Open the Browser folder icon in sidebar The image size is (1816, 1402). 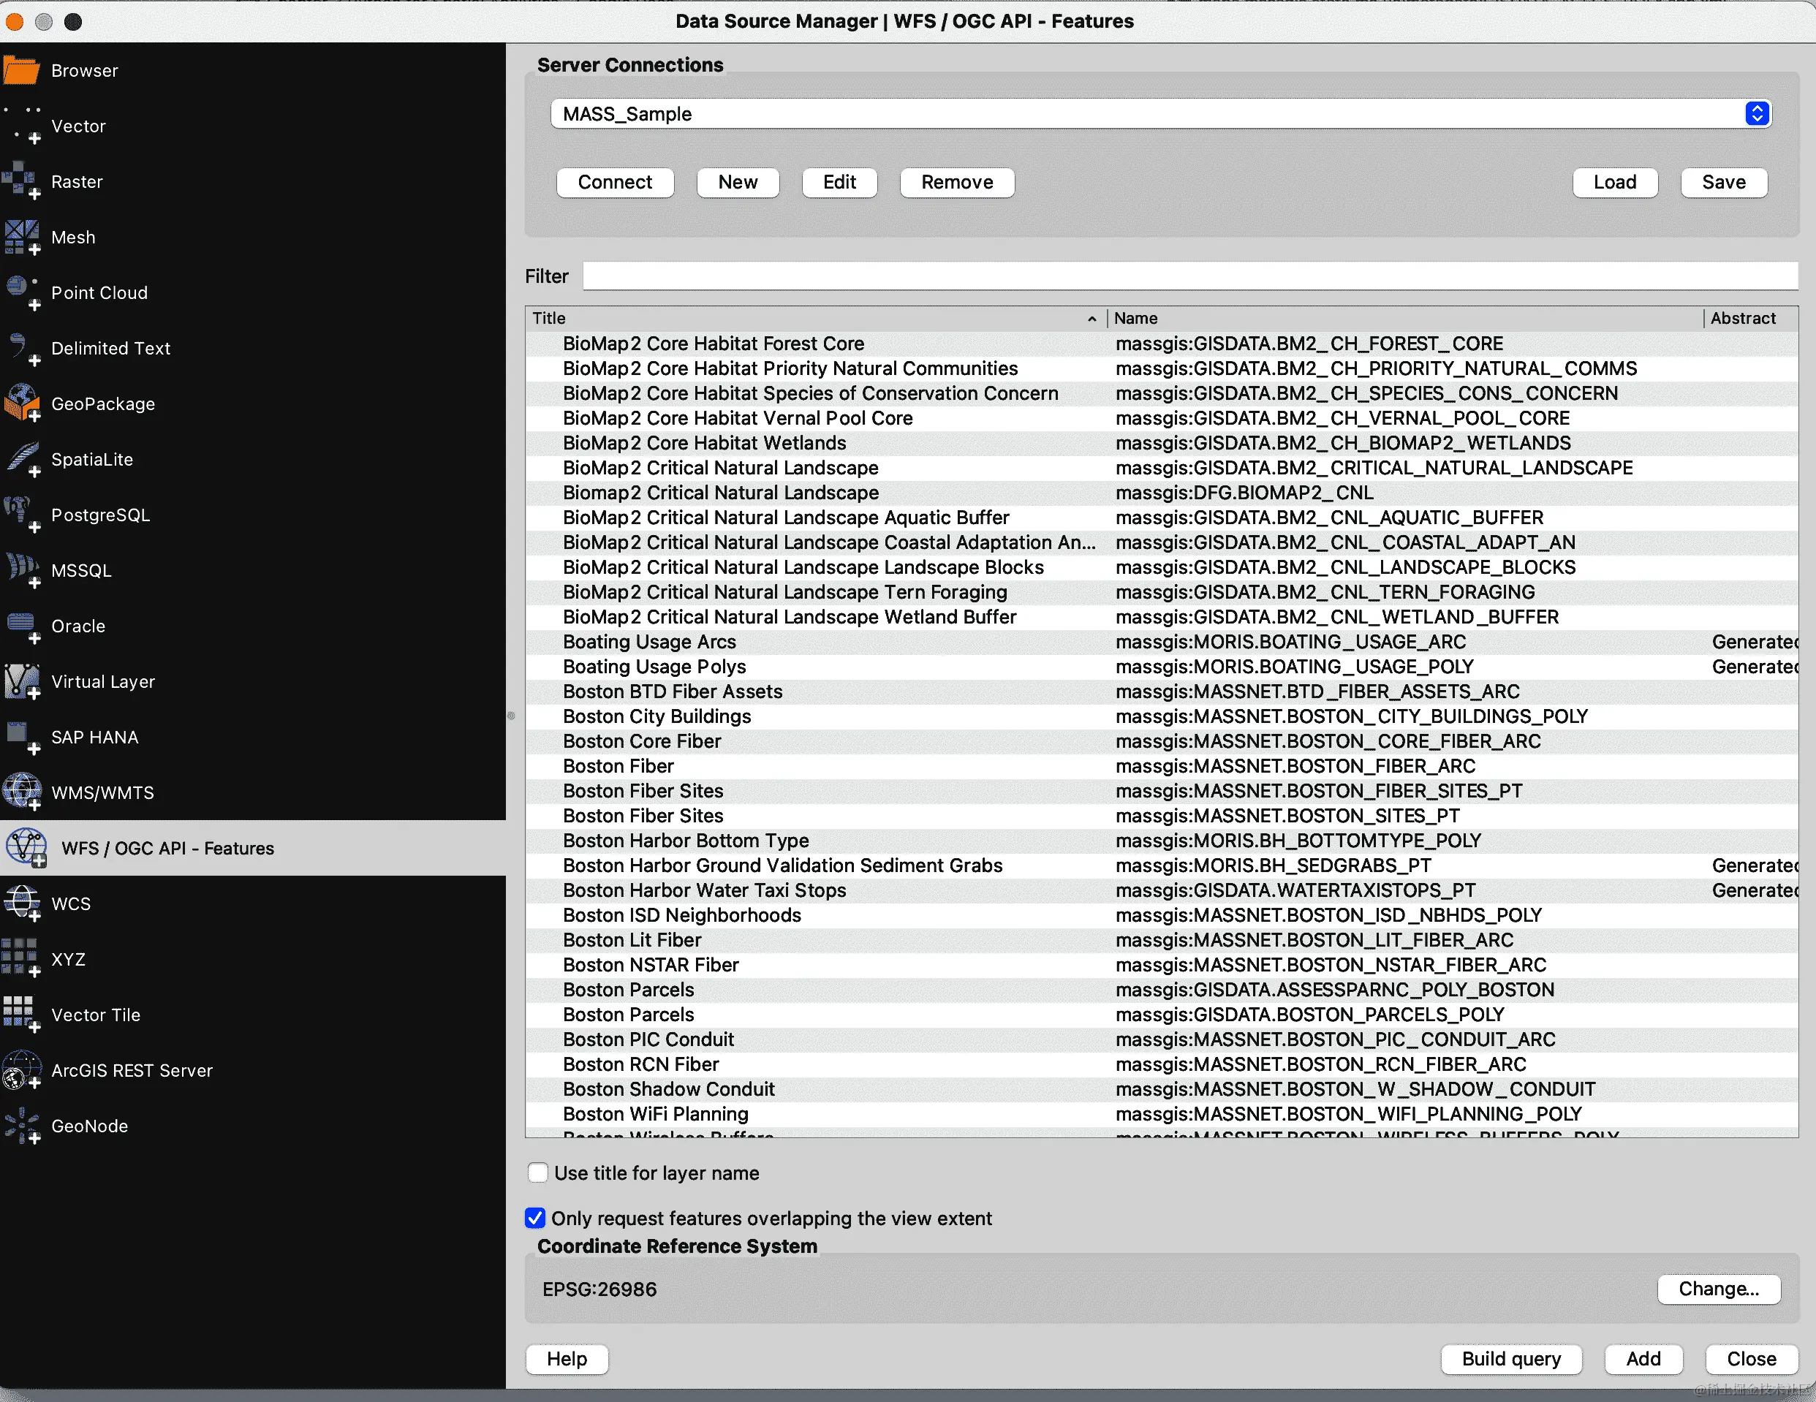click(22, 71)
